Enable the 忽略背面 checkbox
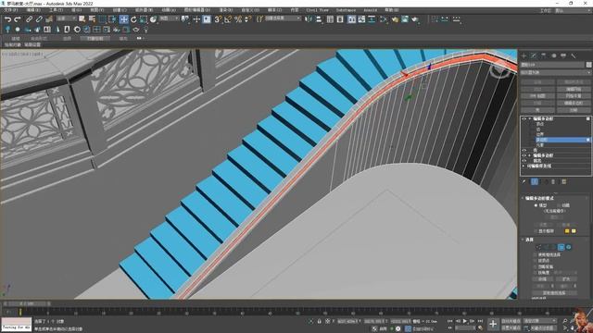 (x=536, y=266)
